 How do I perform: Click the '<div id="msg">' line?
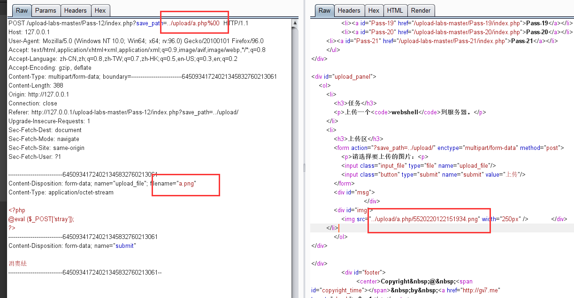(354, 192)
